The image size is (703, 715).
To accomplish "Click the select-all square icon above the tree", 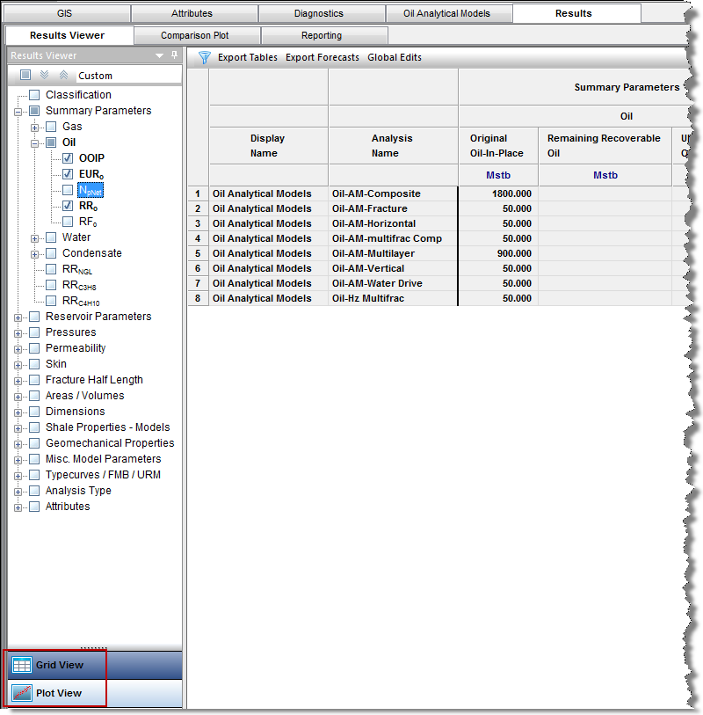I will pos(25,76).
